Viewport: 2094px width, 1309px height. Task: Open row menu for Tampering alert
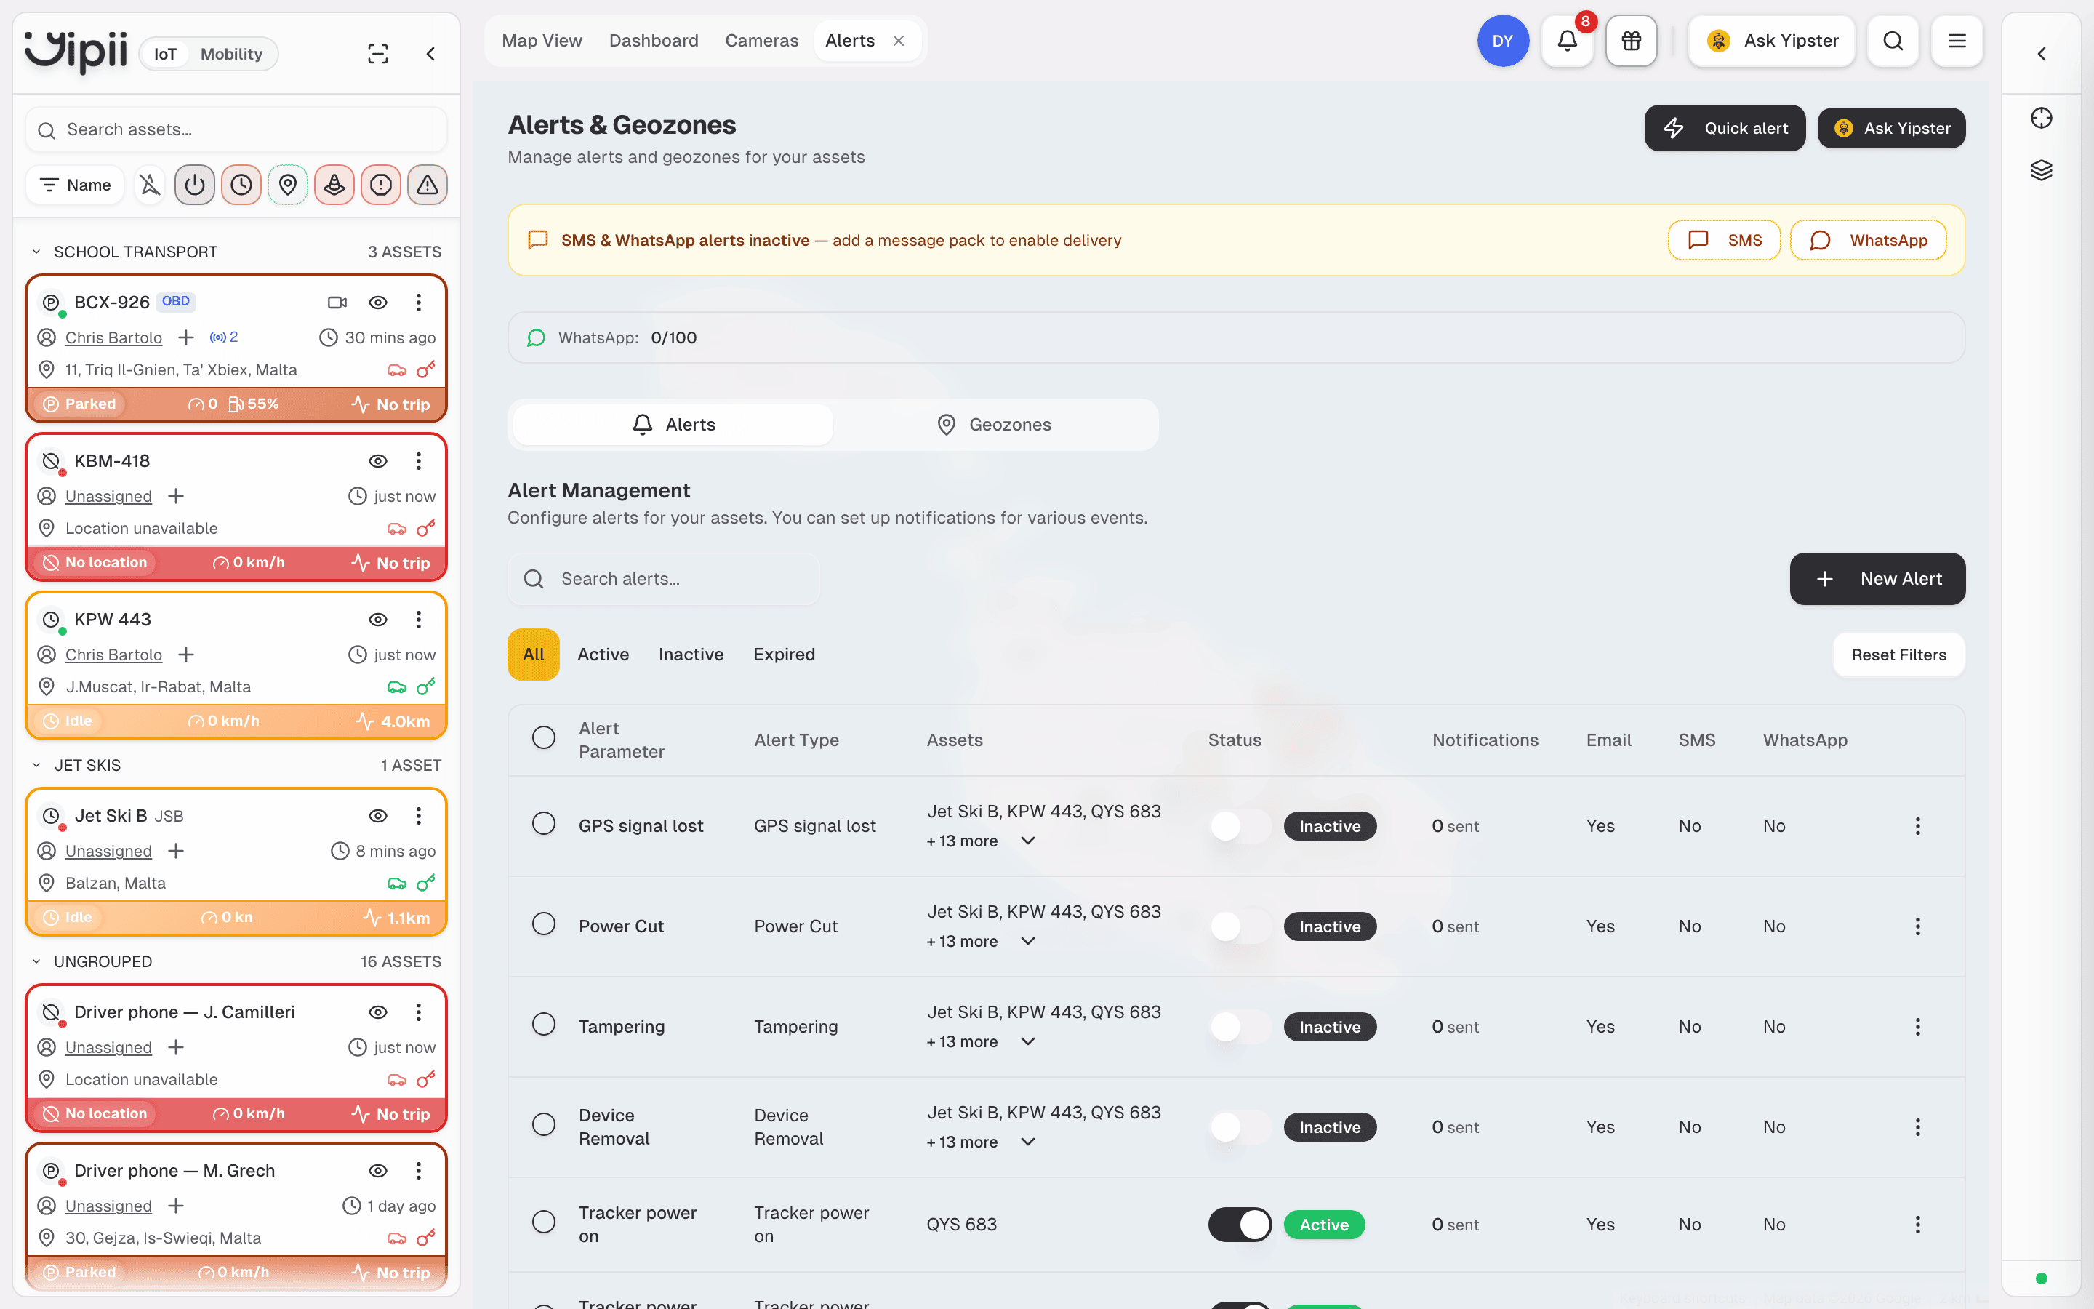(1917, 1027)
